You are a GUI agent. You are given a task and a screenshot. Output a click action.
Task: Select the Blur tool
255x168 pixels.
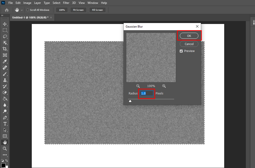point(5,105)
